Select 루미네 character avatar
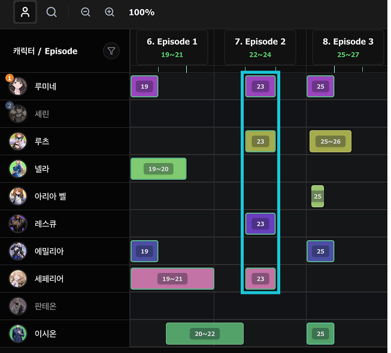The image size is (391, 353). (x=18, y=87)
